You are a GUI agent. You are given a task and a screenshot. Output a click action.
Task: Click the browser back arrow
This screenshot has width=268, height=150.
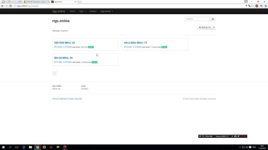pos(3,6)
